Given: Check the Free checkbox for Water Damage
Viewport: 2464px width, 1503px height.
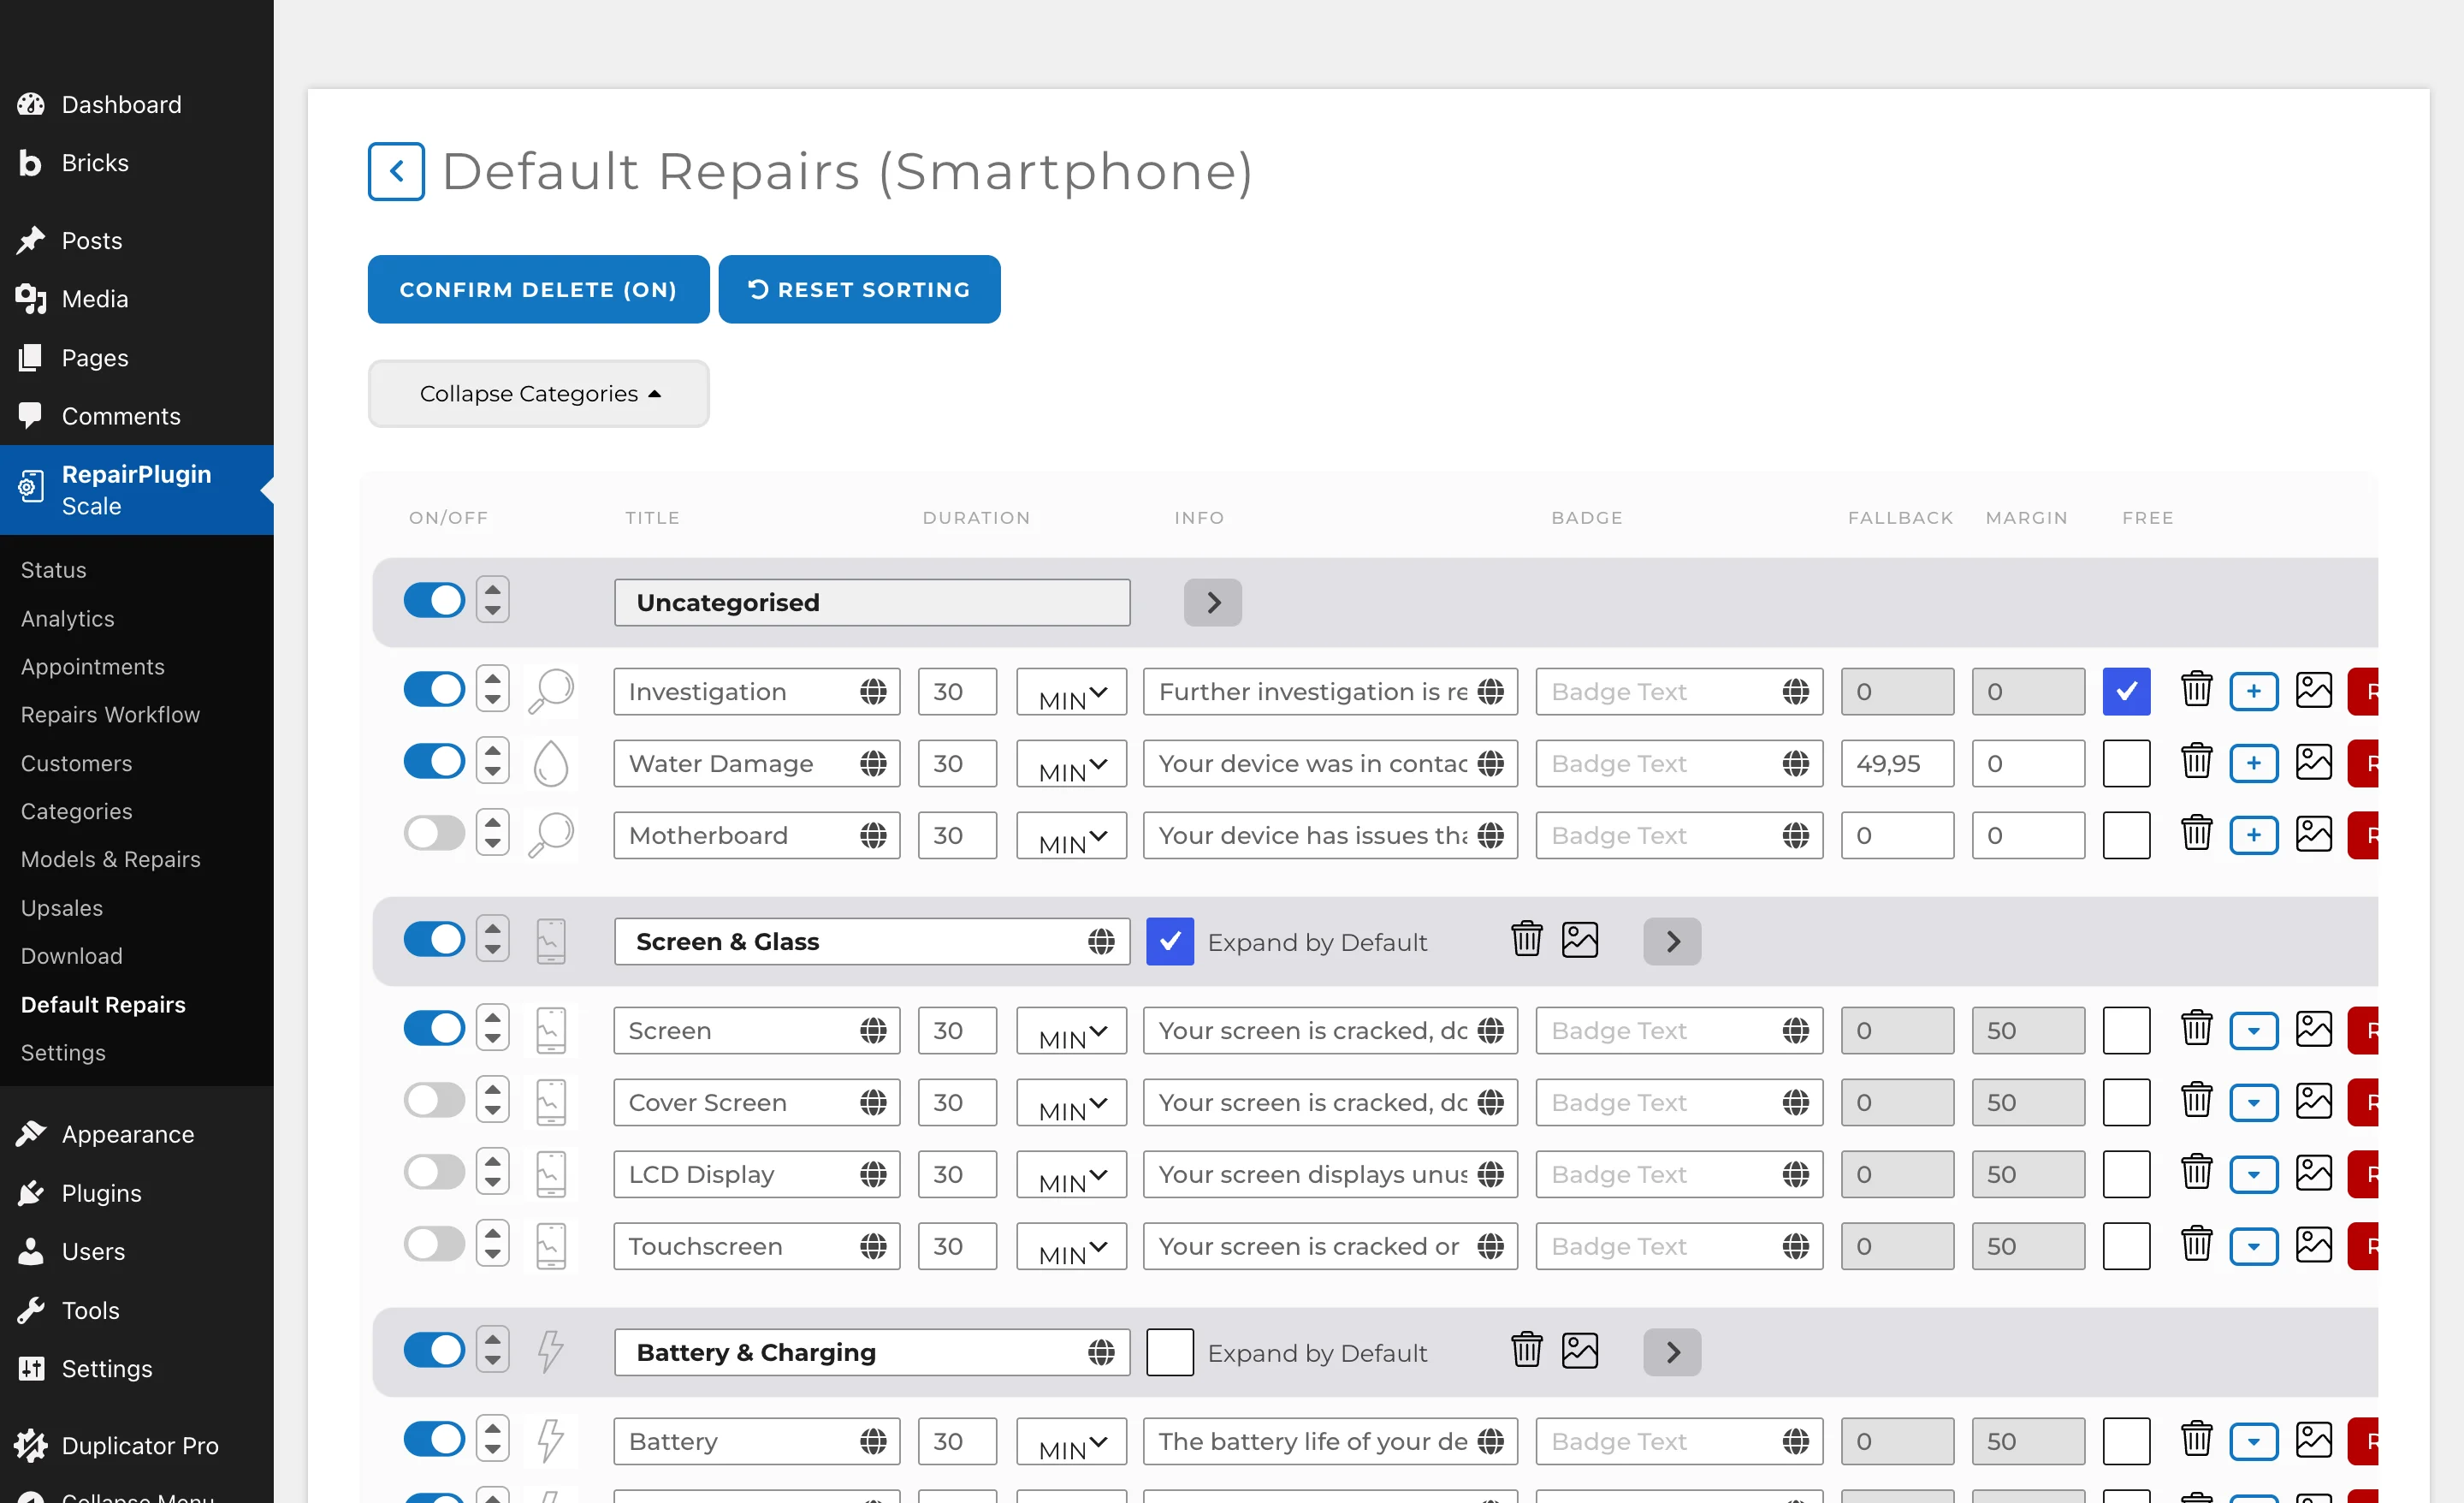Looking at the screenshot, I should click(2126, 763).
